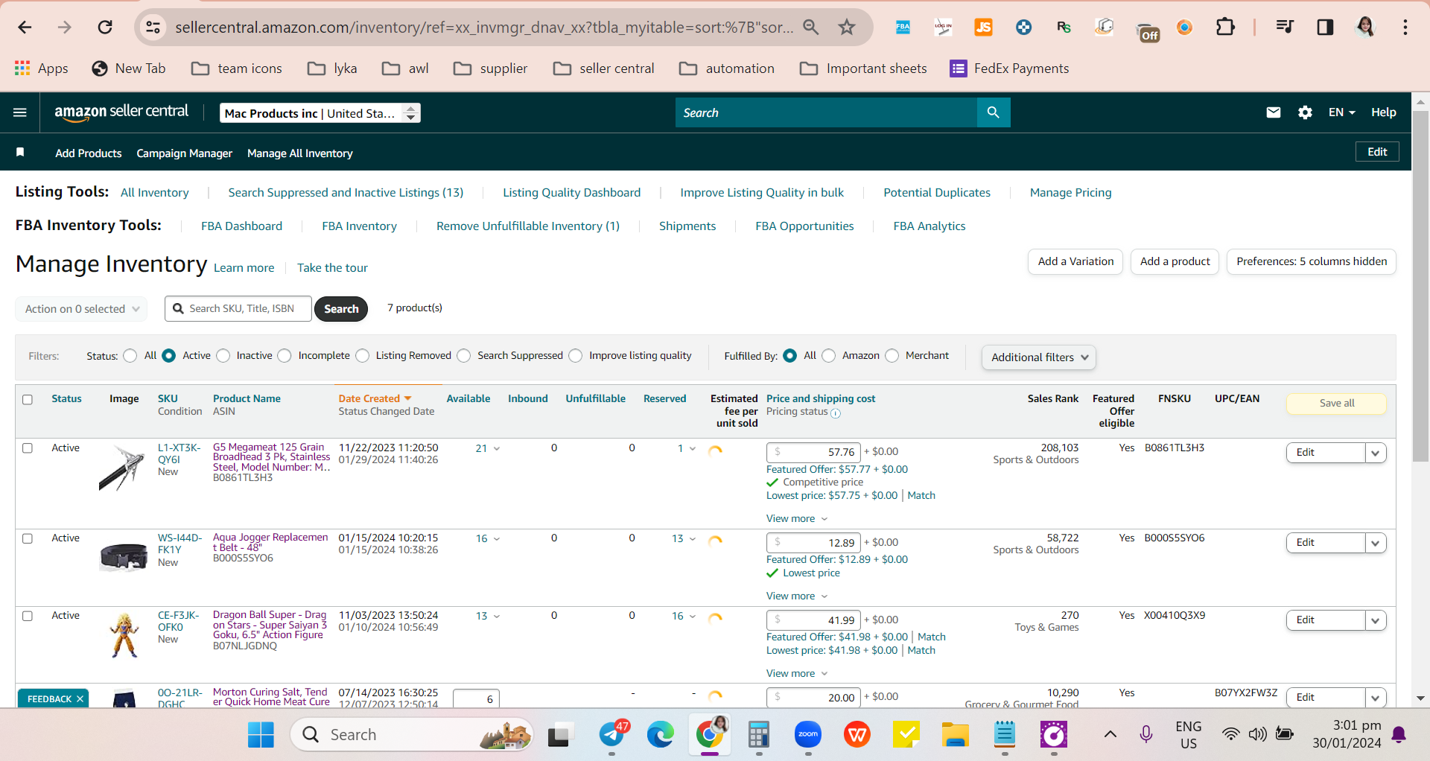
Task: Expand available quantity 21 chevron
Action: point(497,448)
